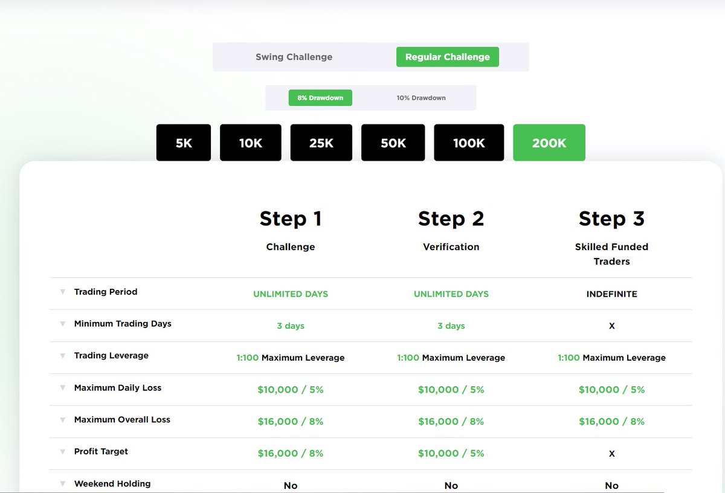Click Step 2 Weekend Holding No
This screenshot has width=725, height=493.
[451, 486]
